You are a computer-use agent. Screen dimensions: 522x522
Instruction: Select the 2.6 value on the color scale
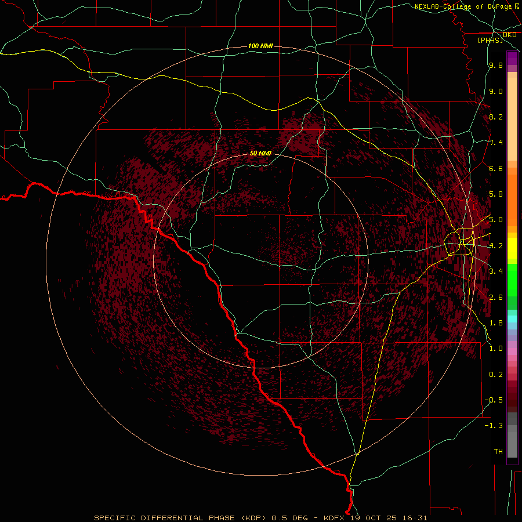496,298
